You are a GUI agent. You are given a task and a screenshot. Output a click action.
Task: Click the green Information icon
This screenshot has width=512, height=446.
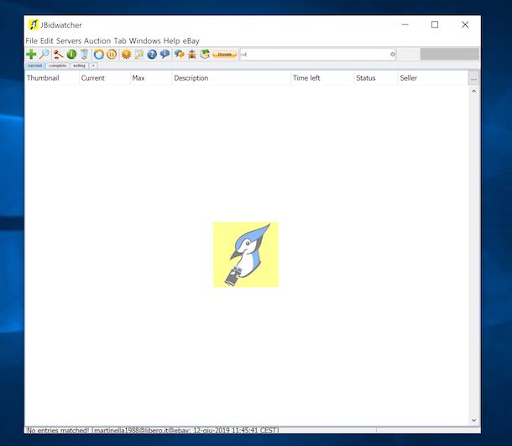pyautogui.click(x=71, y=55)
